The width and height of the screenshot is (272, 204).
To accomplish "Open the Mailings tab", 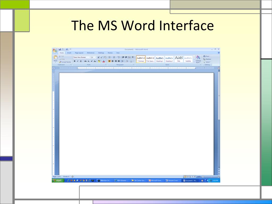I will click(101, 53).
